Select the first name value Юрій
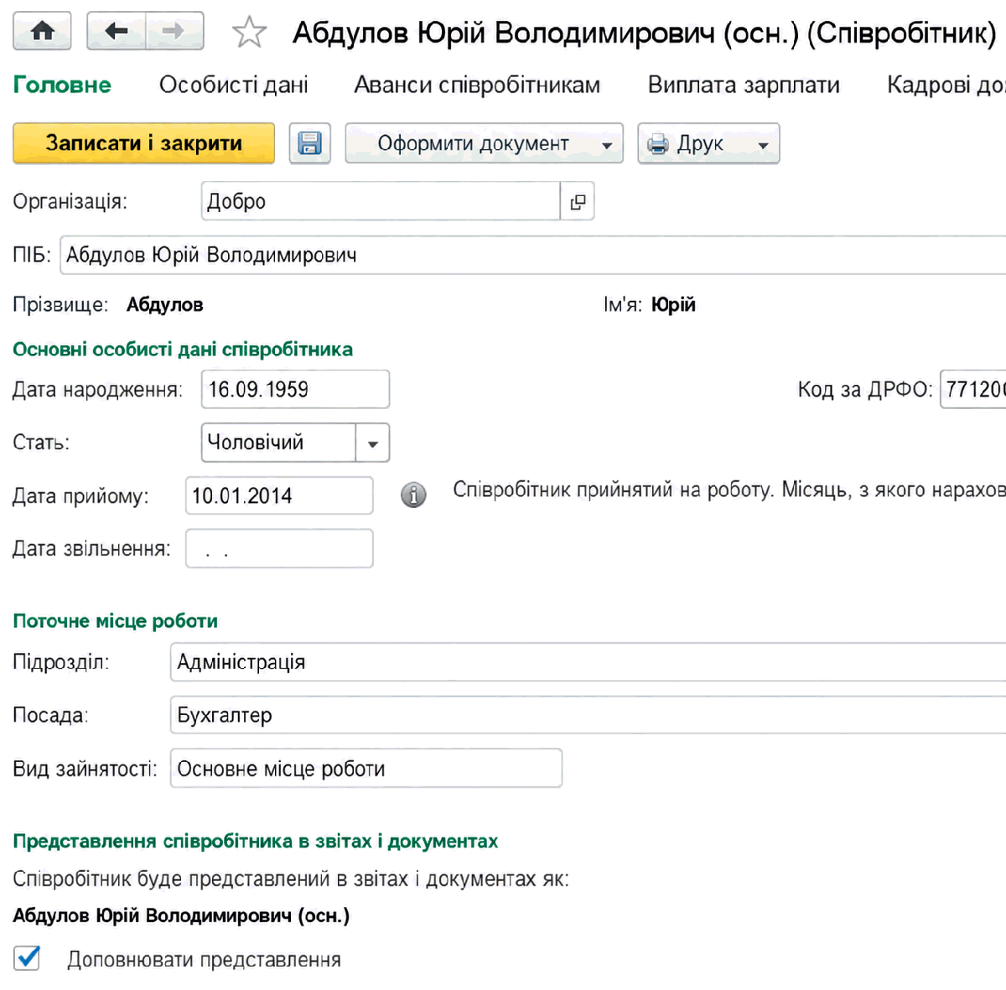This screenshot has width=1006, height=990. click(673, 305)
